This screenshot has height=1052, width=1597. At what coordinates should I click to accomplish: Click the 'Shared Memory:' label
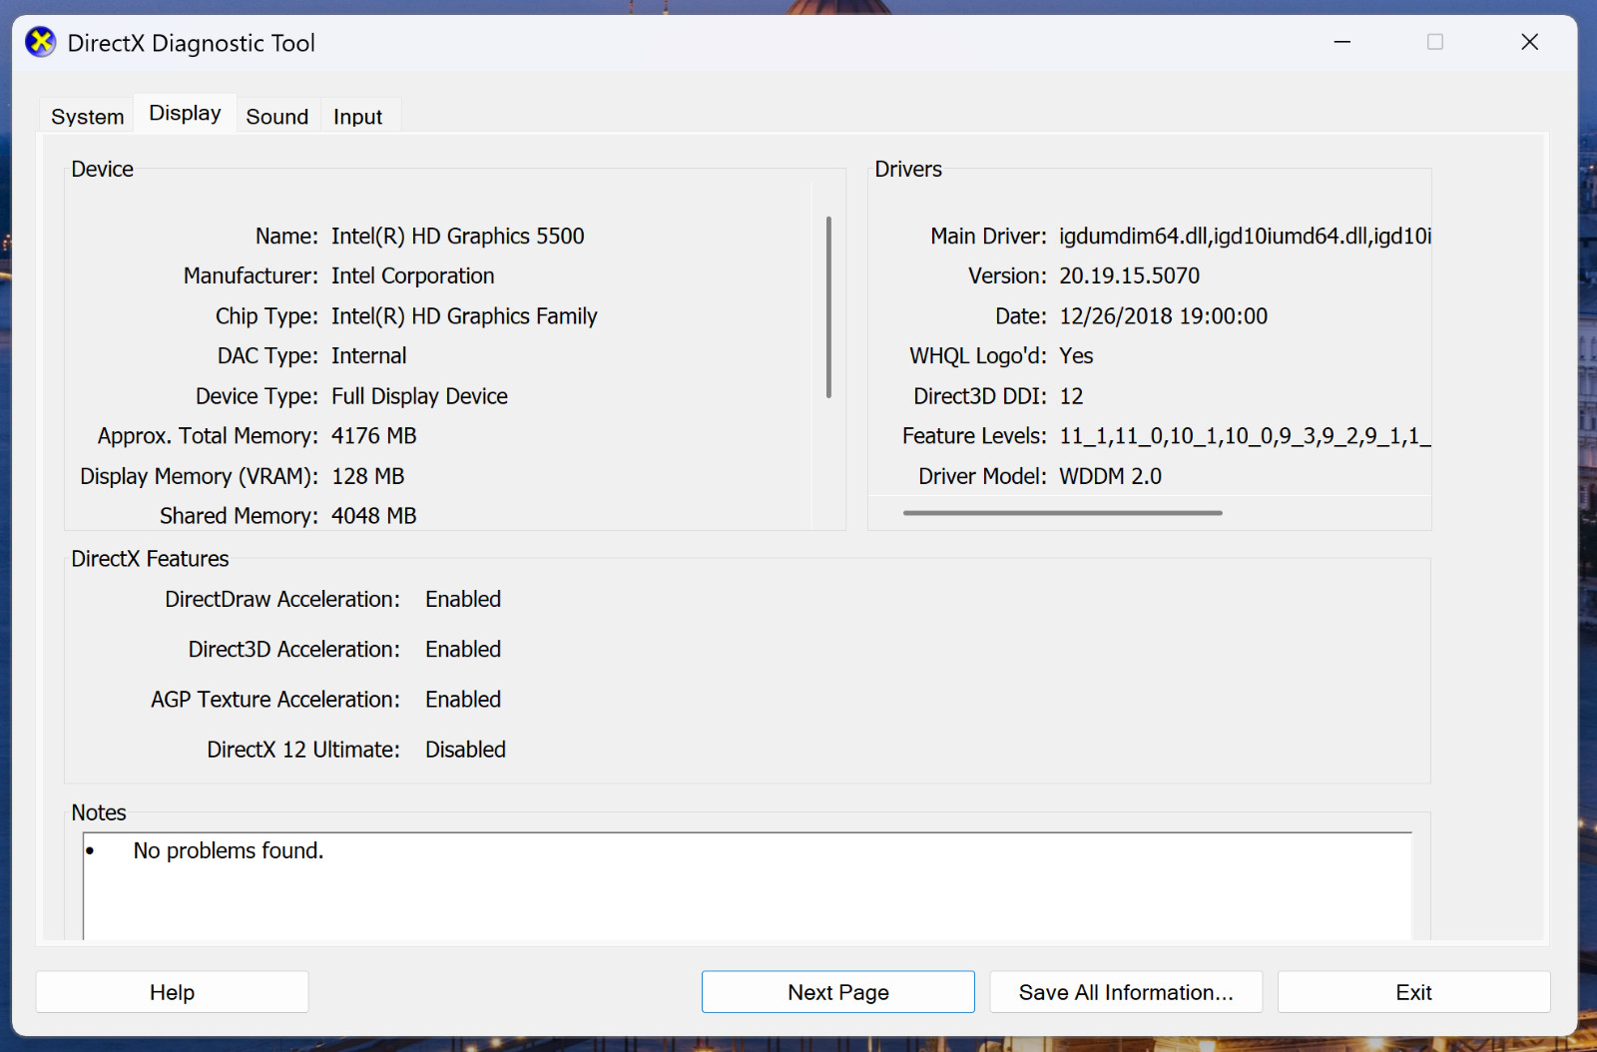tap(239, 516)
